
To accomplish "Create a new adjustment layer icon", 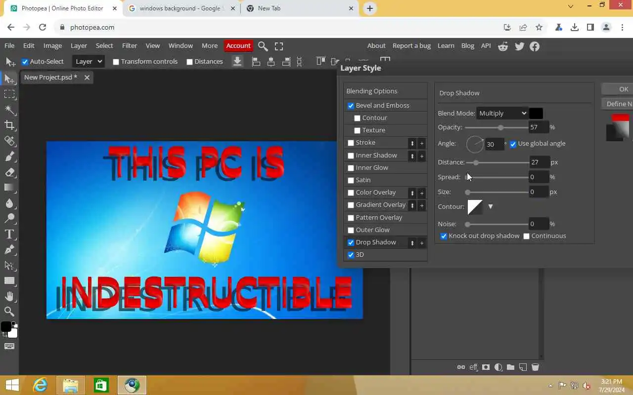I will pyautogui.click(x=498, y=367).
